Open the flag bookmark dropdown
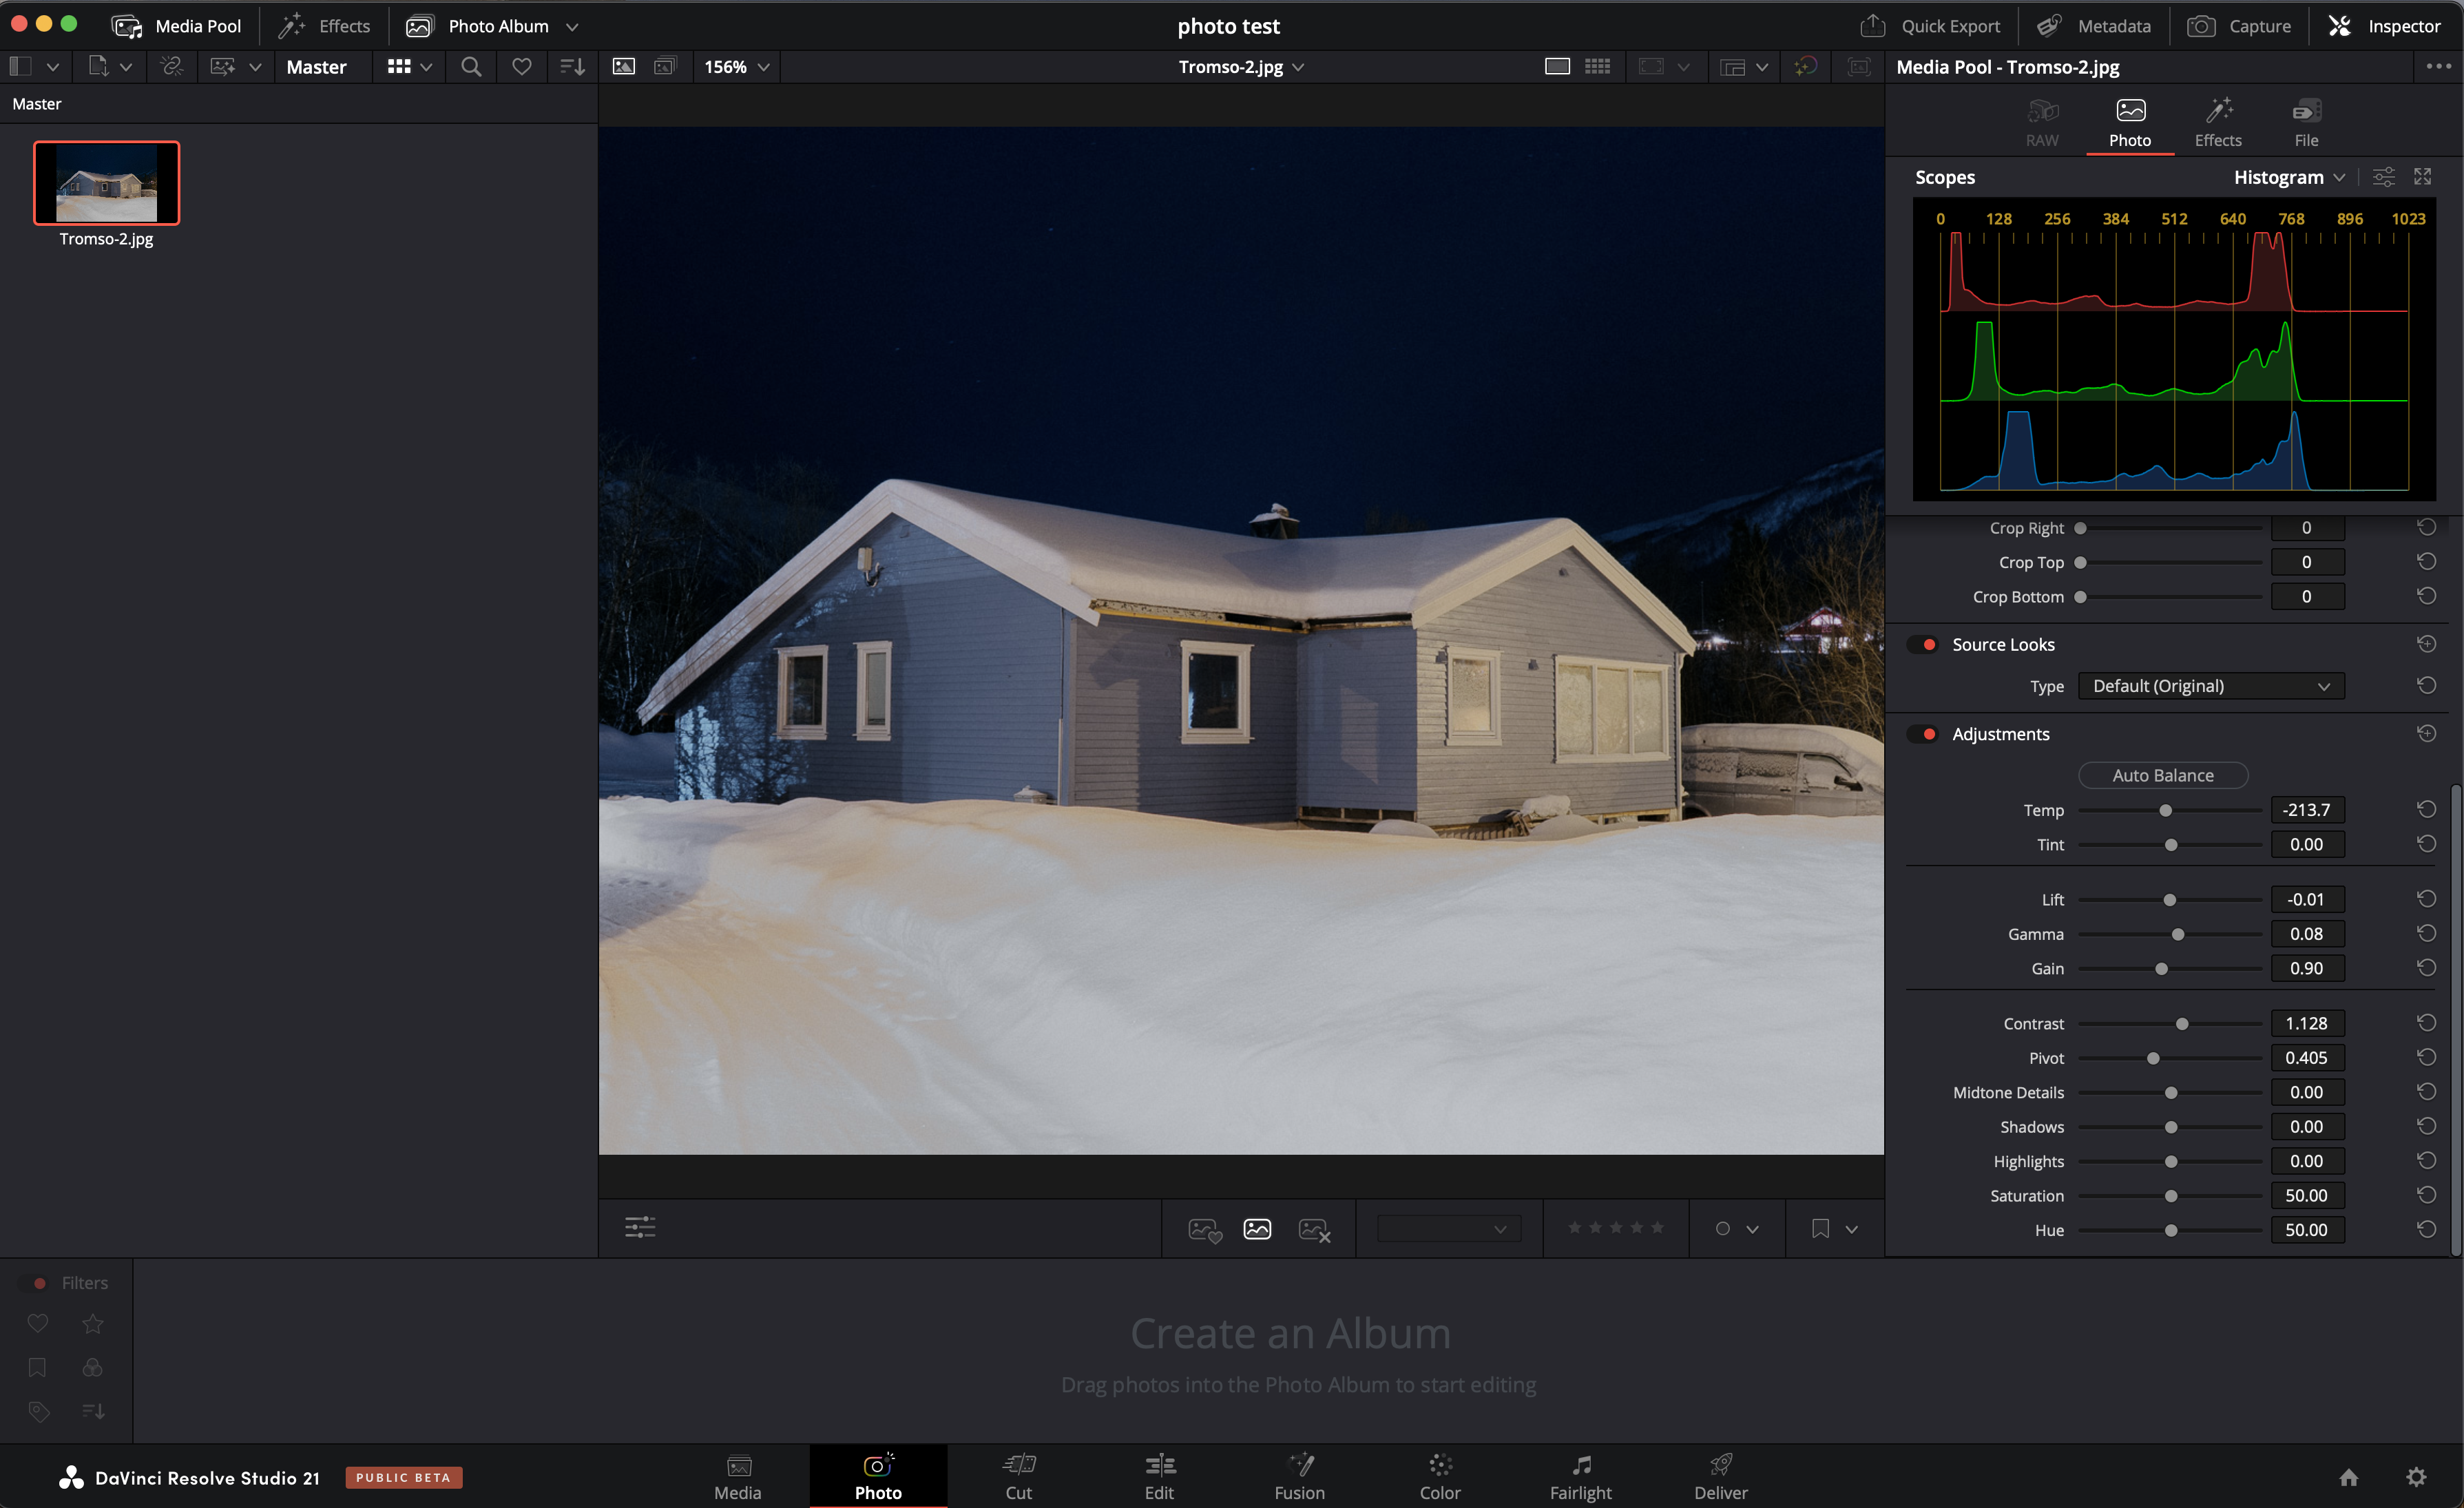This screenshot has width=2464, height=1508. pos(1835,1229)
